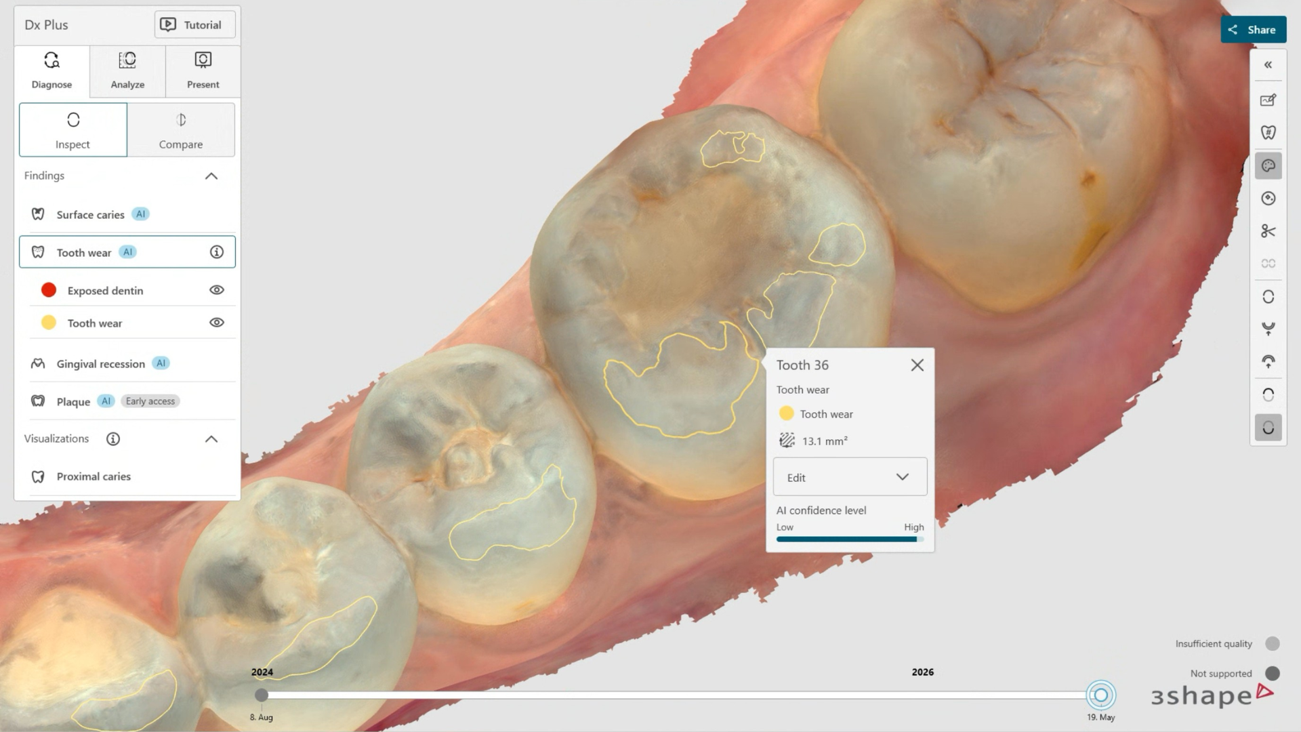The image size is (1301, 732).
Task: Click the Surface caries tooth icon
Action: click(x=38, y=214)
